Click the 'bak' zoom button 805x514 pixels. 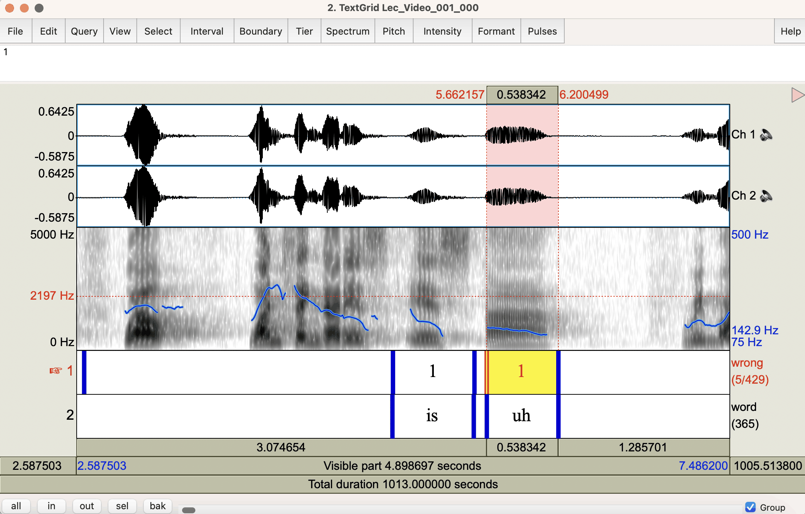(157, 506)
